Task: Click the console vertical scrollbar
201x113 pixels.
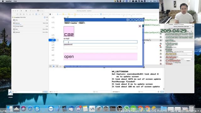Action: click(164, 89)
